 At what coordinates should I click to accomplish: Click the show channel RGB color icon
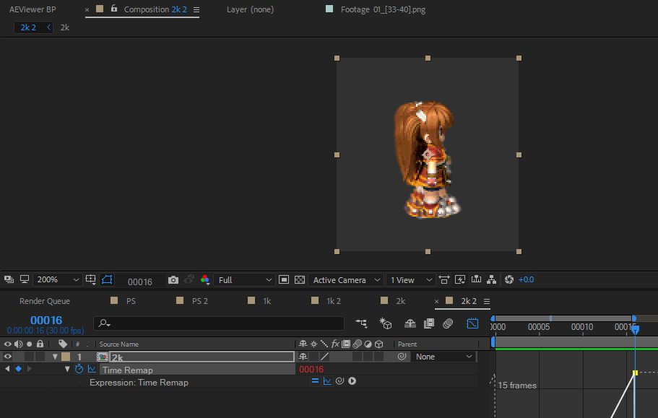point(205,280)
